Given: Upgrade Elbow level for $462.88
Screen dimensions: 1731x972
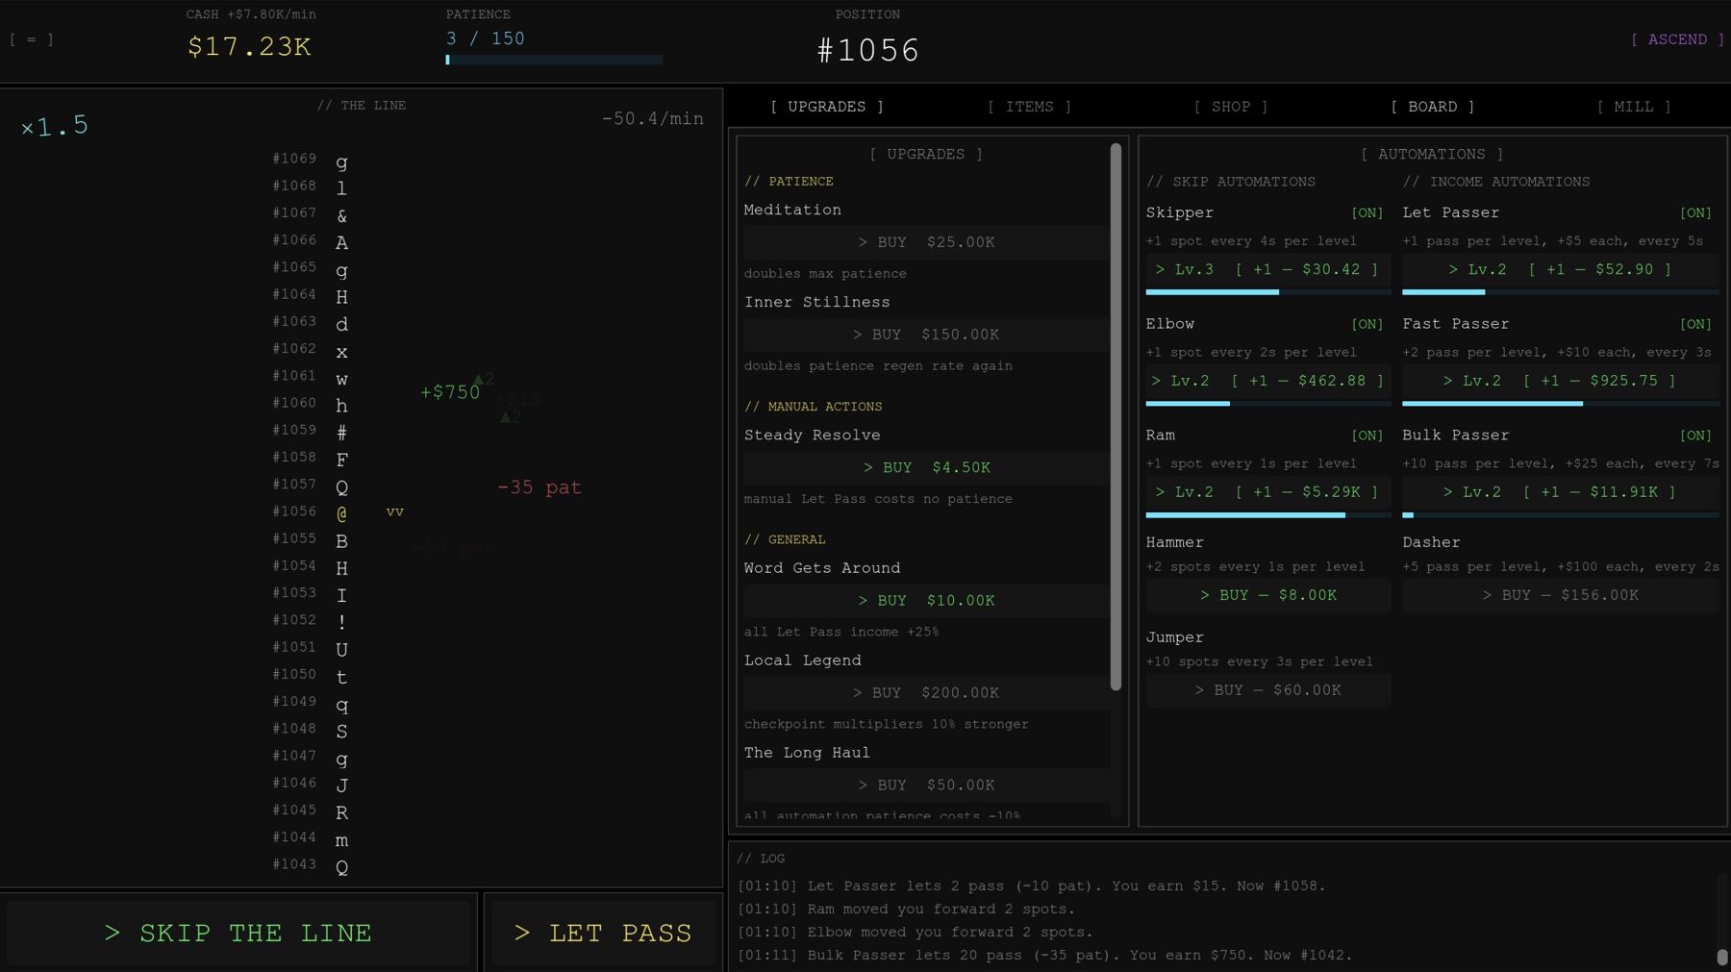Looking at the screenshot, I should (x=1267, y=381).
